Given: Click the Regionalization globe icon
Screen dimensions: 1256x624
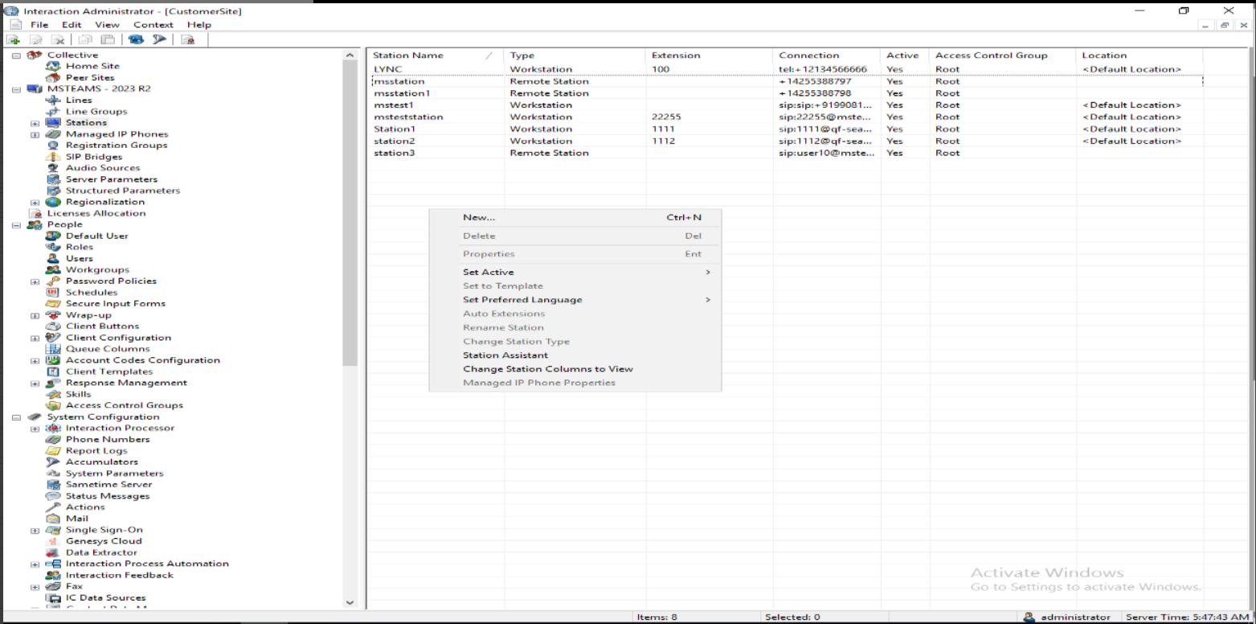Looking at the screenshot, I should click(x=54, y=202).
